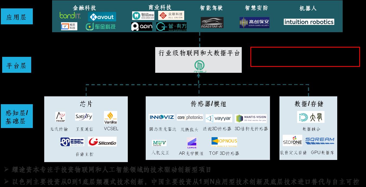Click the qoin logo under 商业科技

pyautogui.click(x=142, y=27)
